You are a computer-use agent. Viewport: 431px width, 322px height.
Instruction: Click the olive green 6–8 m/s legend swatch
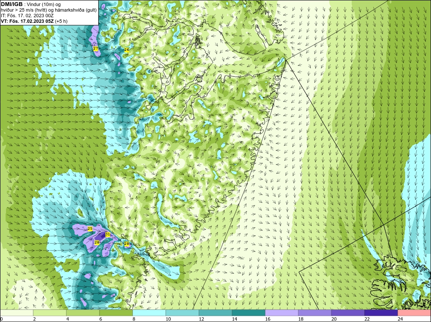[x=116, y=313]
